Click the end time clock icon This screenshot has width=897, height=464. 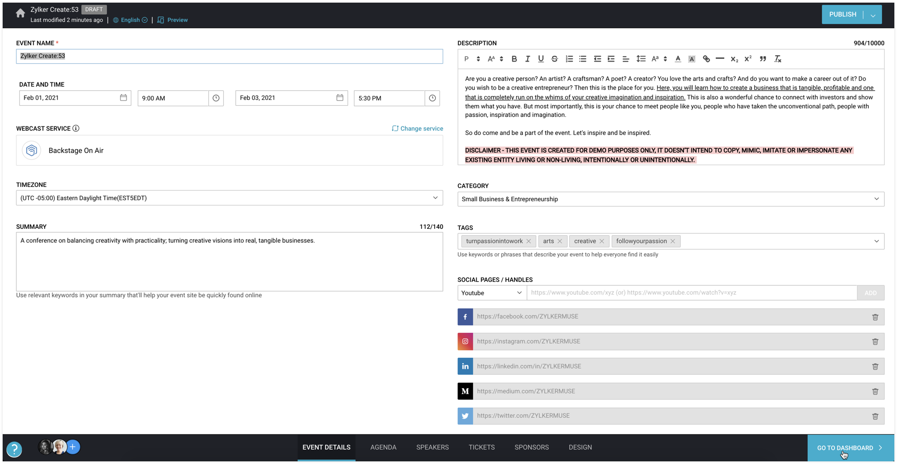click(x=432, y=98)
